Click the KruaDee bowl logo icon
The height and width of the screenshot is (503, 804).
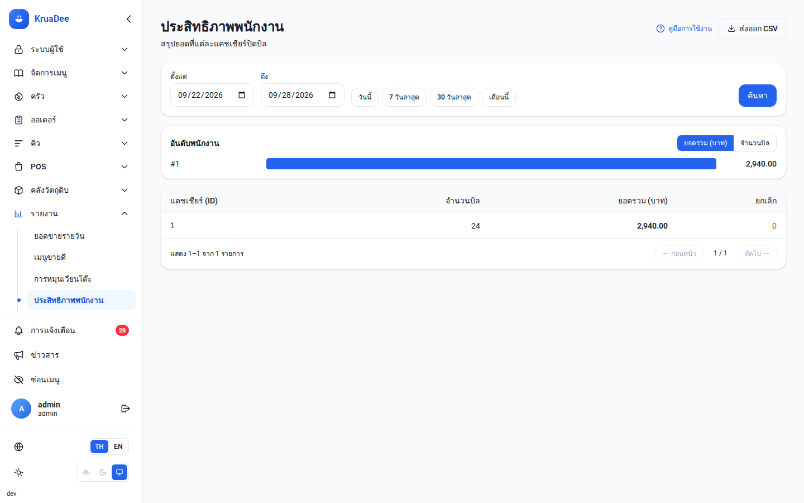click(19, 19)
